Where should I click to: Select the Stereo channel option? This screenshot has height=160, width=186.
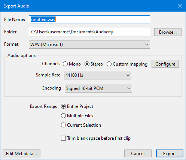94,64
